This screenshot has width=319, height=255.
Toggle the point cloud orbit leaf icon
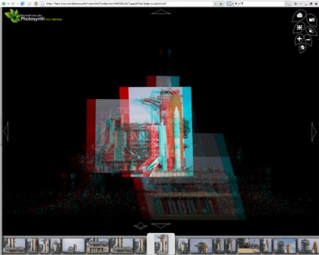311,31
